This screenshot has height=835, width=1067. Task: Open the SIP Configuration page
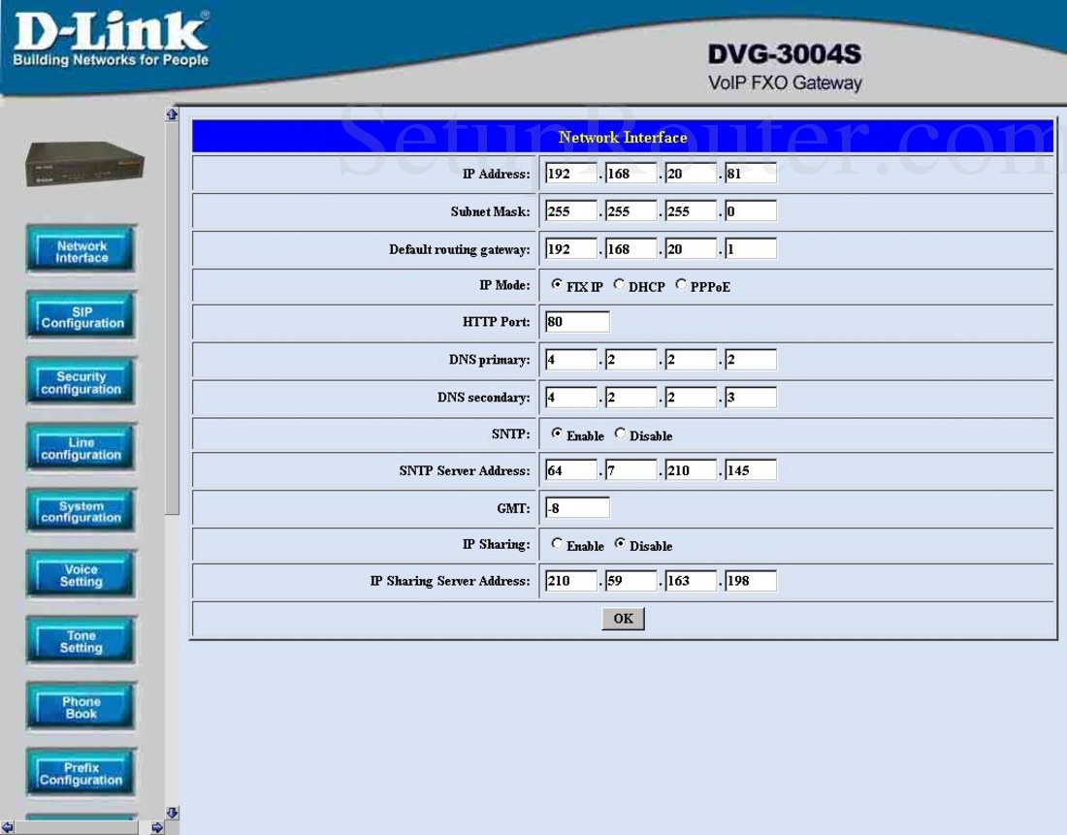click(x=81, y=315)
